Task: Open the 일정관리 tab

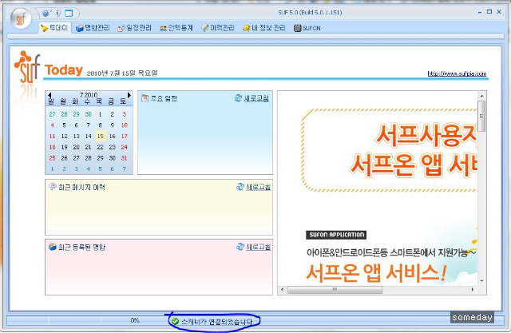Action: click(134, 28)
